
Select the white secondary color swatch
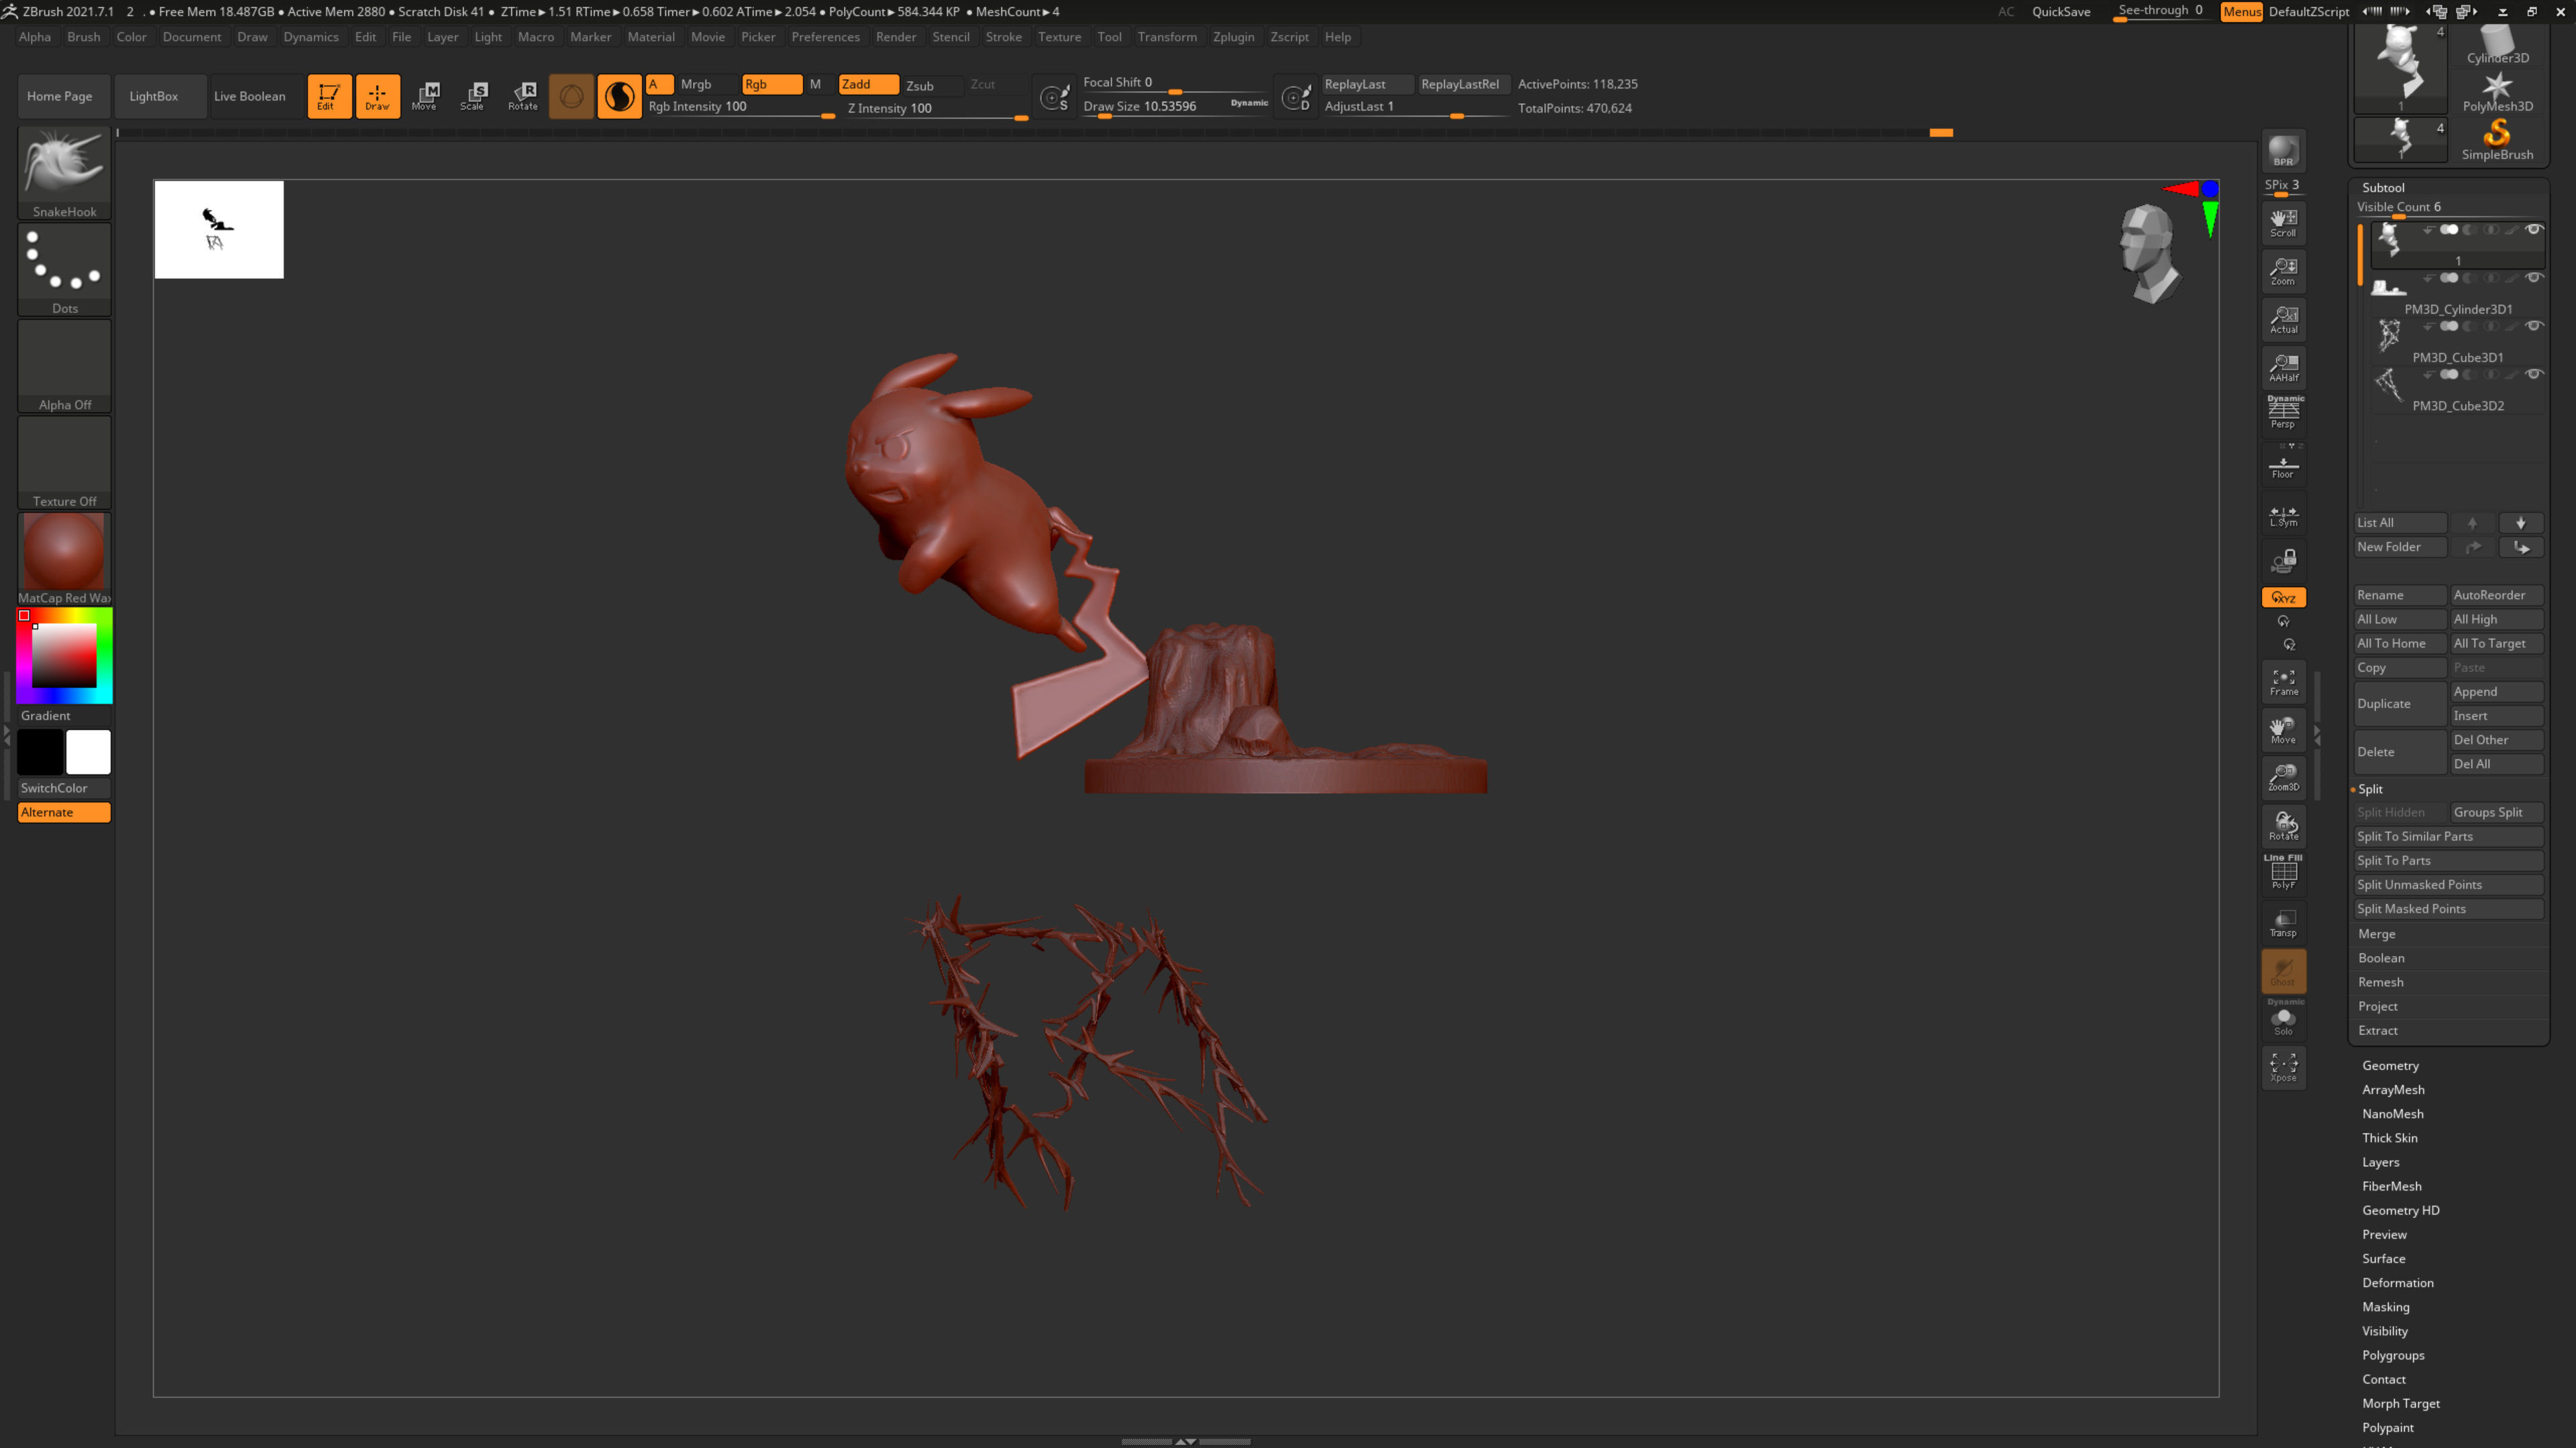click(x=88, y=751)
